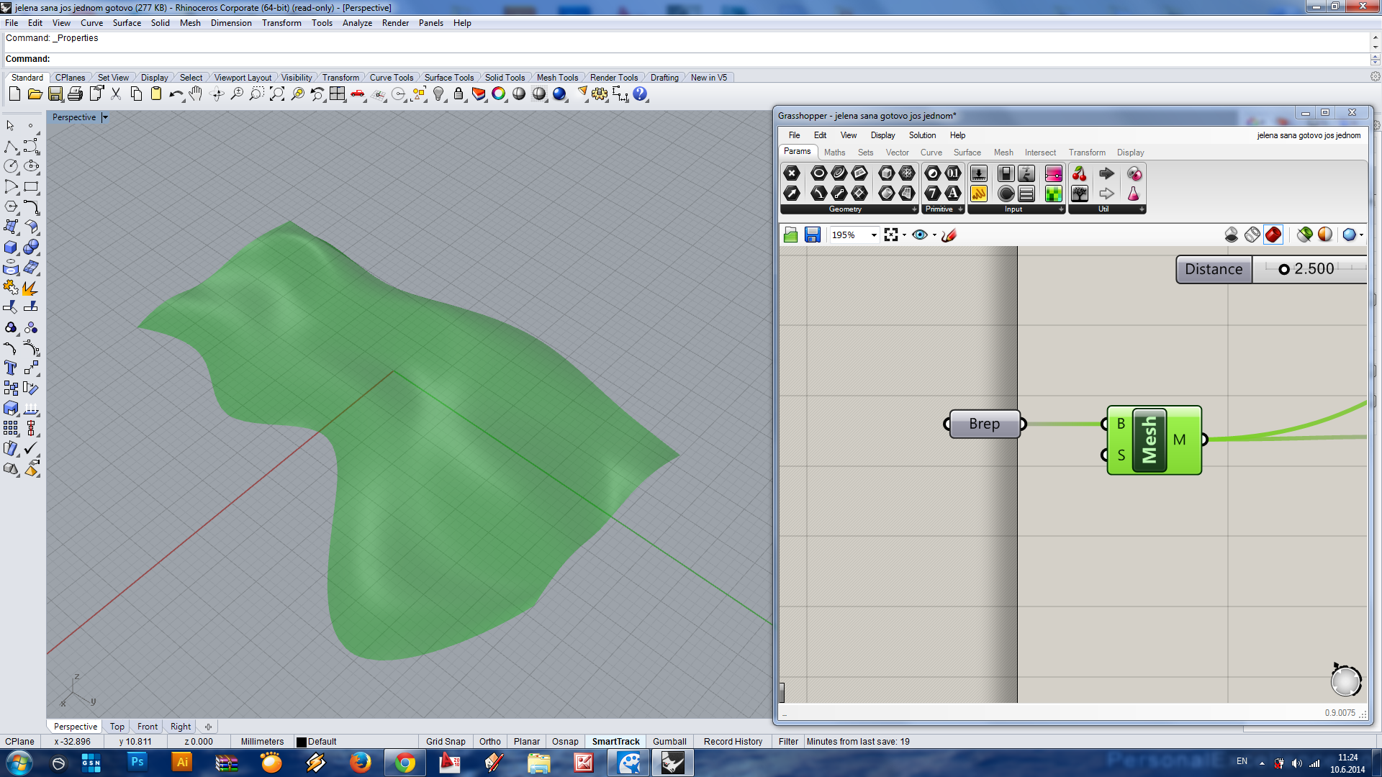Toggle Osnap in status bar
1382x777 pixels.
coord(565,742)
